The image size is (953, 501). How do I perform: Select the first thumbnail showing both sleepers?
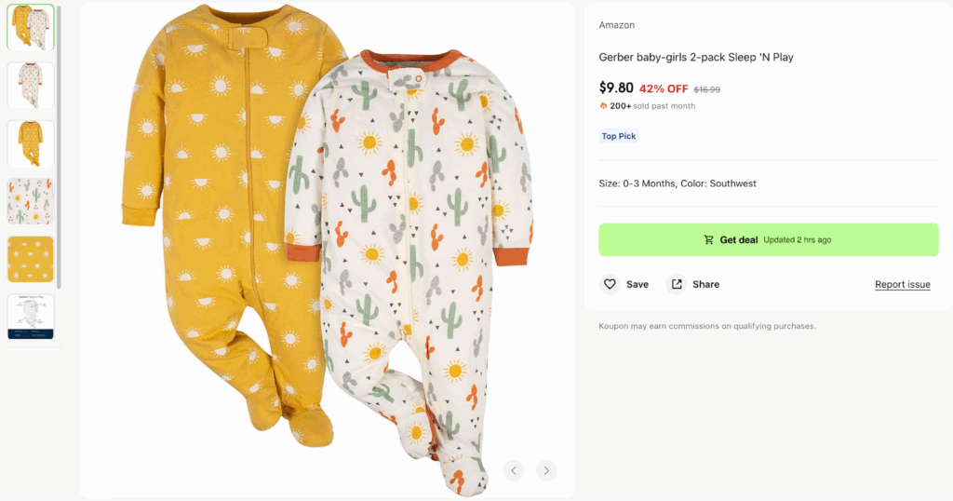[x=31, y=27]
